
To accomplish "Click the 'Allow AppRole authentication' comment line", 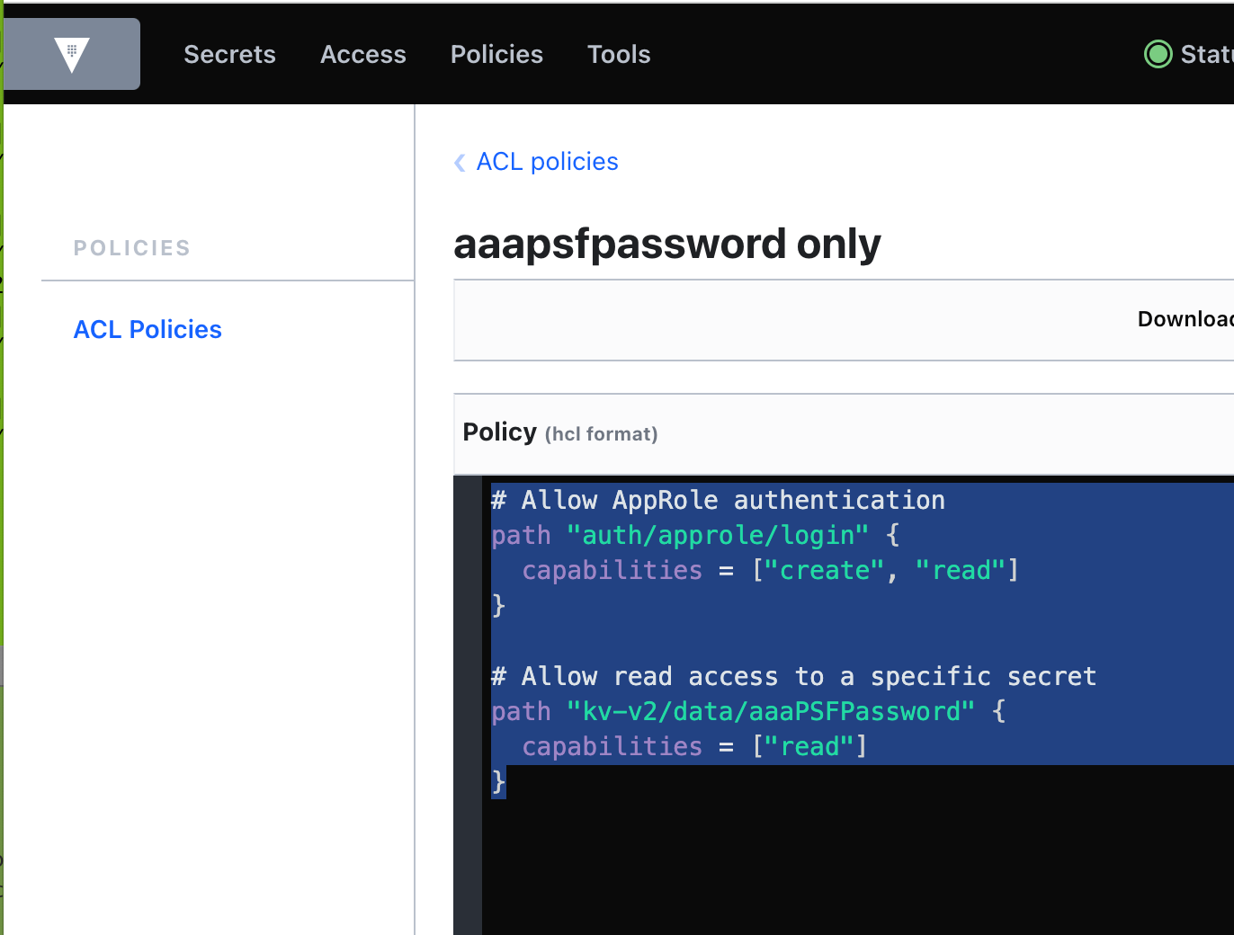I will click(718, 500).
